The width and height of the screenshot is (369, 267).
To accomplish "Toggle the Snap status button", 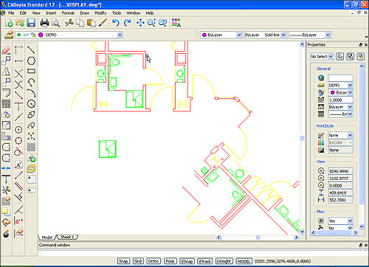I will pyautogui.click(x=123, y=261).
